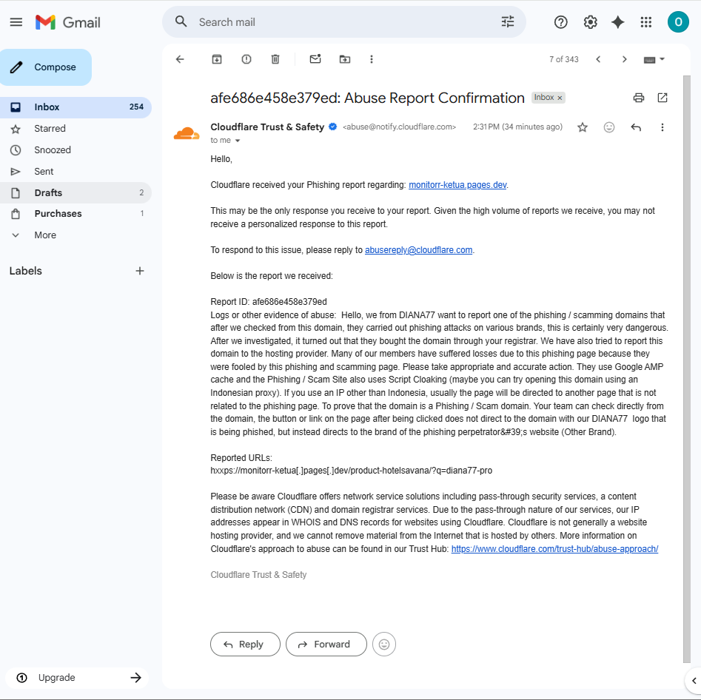Viewport: 701px width, 700px height.
Task: Open input tools dropdown
Action: pyautogui.click(x=654, y=59)
